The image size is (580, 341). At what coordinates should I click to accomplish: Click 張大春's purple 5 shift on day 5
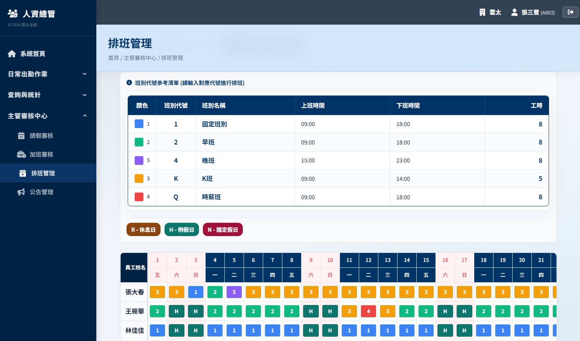pyautogui.click(x=234, y=292)
